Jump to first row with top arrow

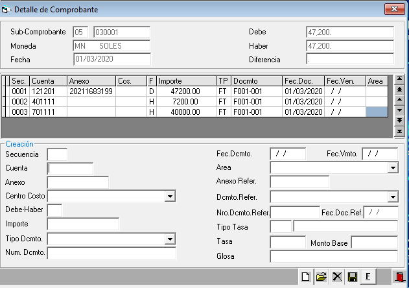(x=399, y=80)
